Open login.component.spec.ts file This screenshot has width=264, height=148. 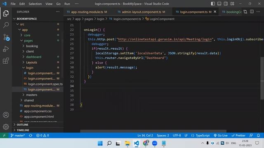(45, 84)
